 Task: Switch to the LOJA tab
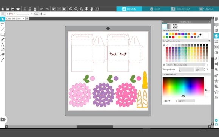pos(155,9)
